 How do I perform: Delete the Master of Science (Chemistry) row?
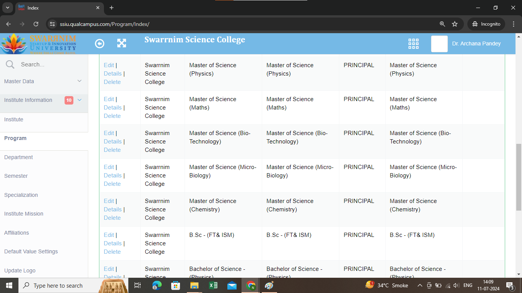pos(112,218)
